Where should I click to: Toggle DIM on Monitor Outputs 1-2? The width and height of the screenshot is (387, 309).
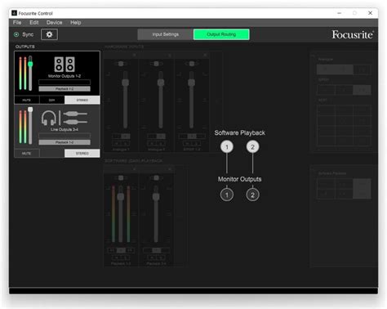coord(52,100)
